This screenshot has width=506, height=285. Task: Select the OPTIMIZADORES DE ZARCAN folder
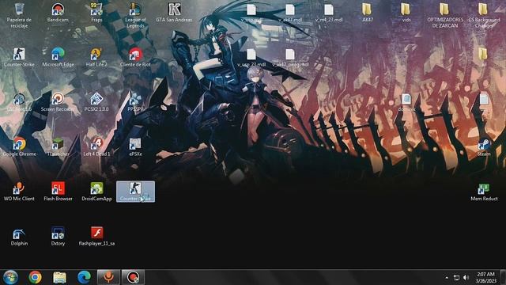[445, 15]
